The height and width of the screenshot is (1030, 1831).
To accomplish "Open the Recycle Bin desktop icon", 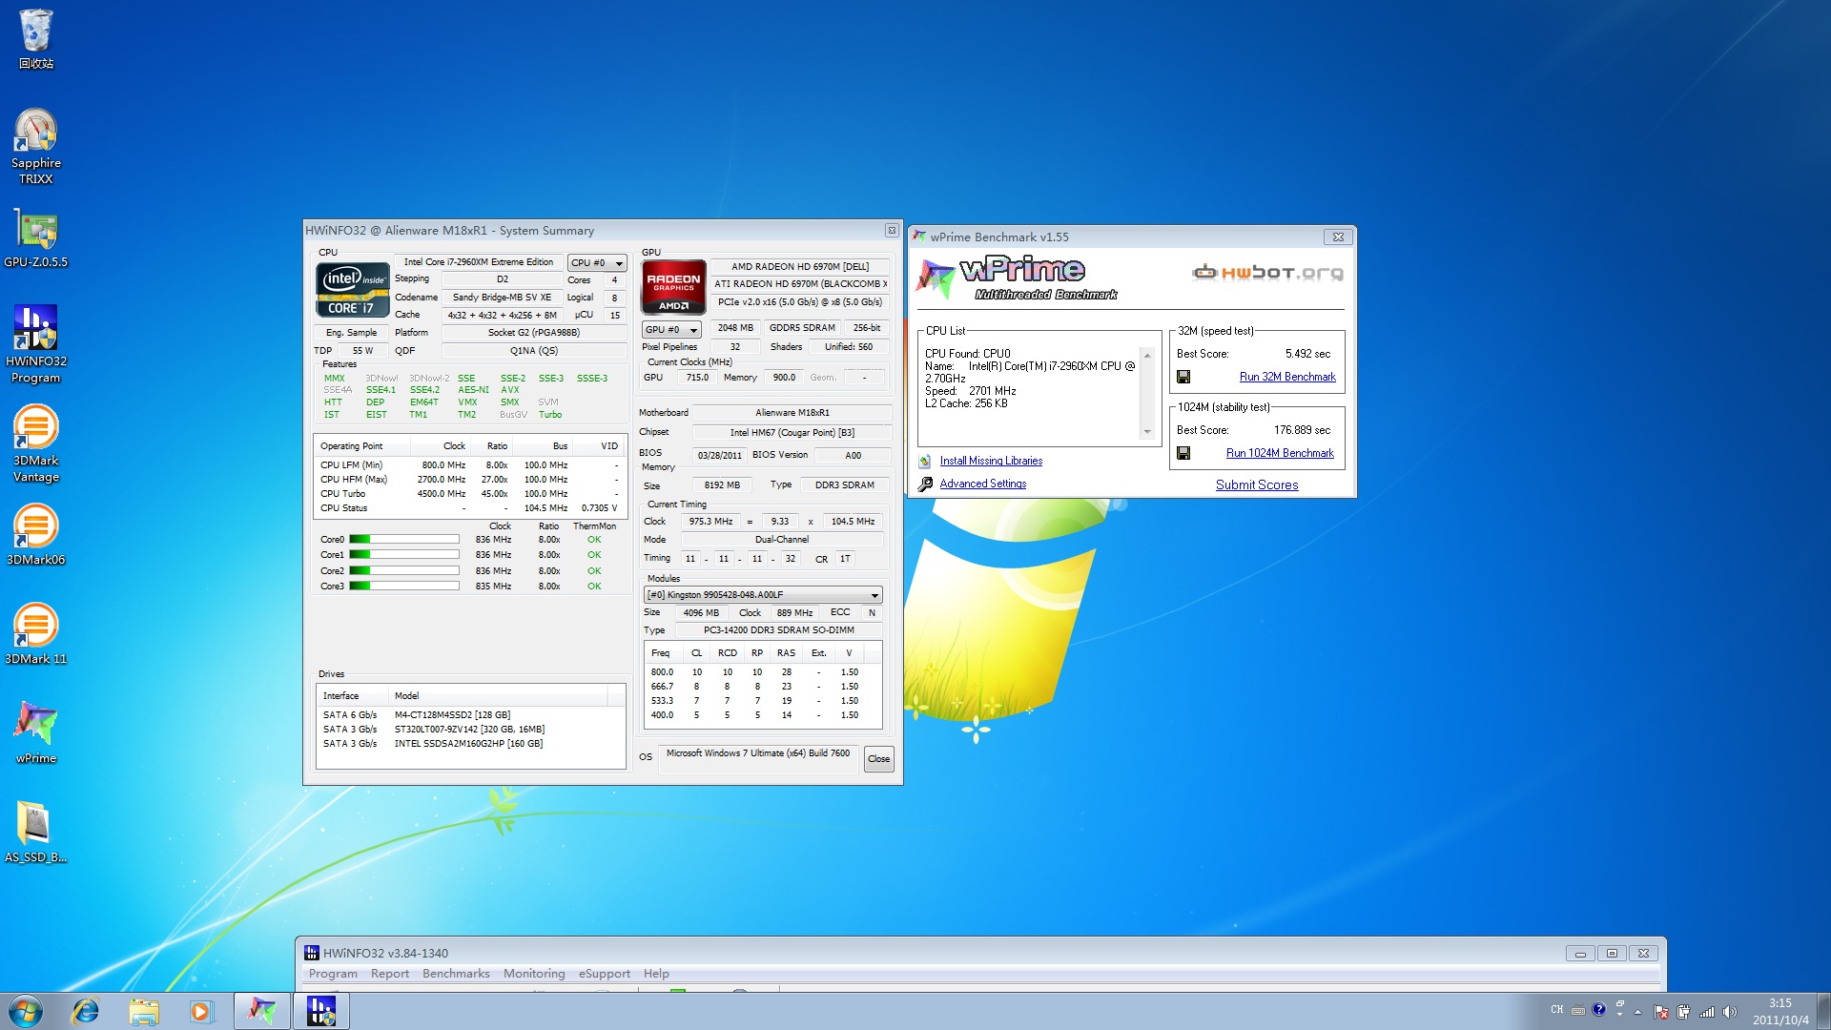I will (36, 40).
